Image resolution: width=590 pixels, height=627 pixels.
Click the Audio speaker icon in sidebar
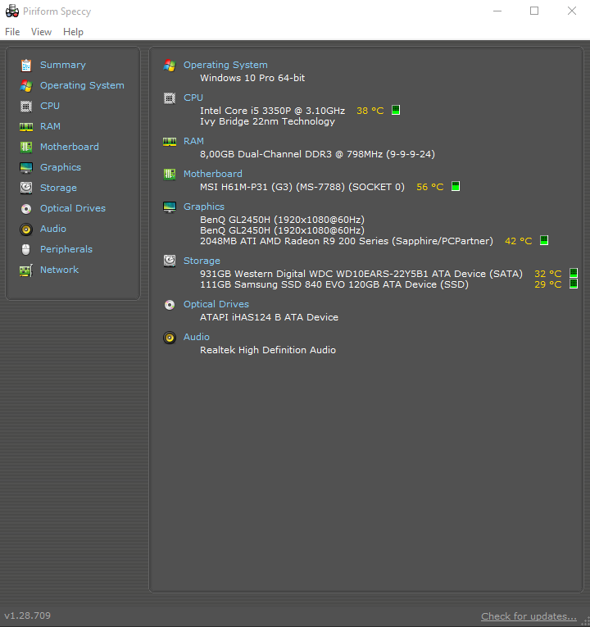click(x=26, y=229)
